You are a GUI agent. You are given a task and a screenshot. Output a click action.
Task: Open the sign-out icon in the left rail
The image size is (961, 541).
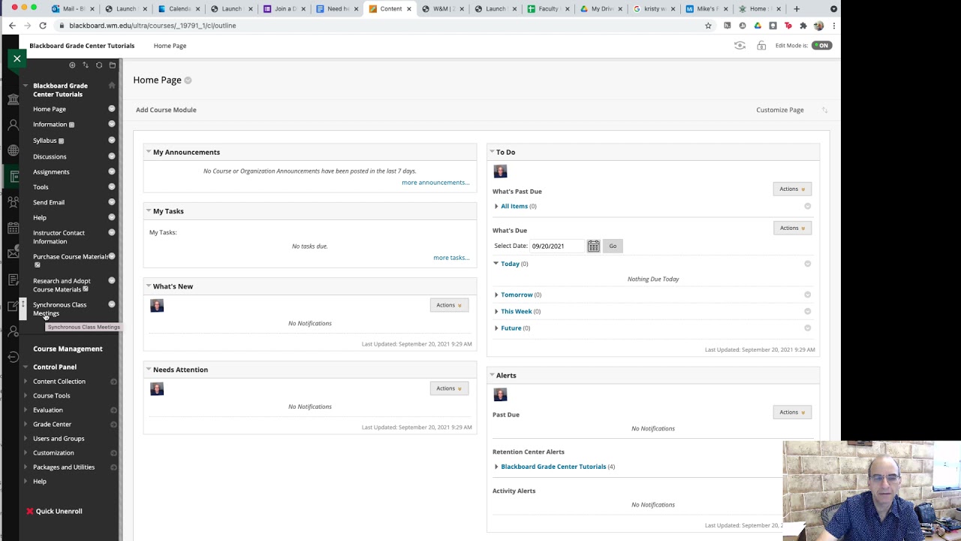point(13,357)
